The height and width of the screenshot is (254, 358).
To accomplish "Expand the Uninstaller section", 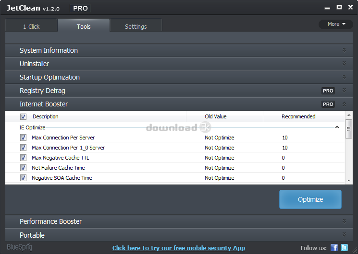I will [179, 64].
